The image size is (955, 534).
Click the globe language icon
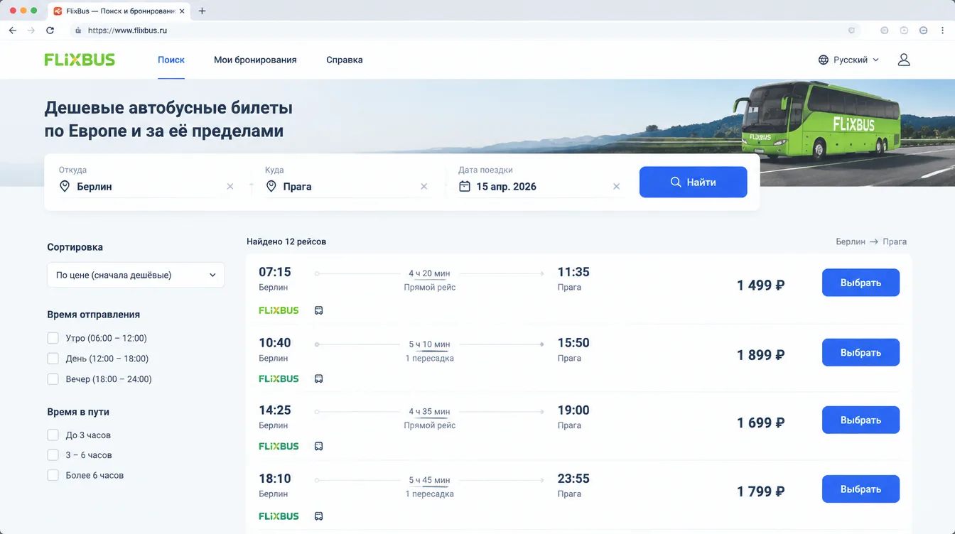point(824,60)
